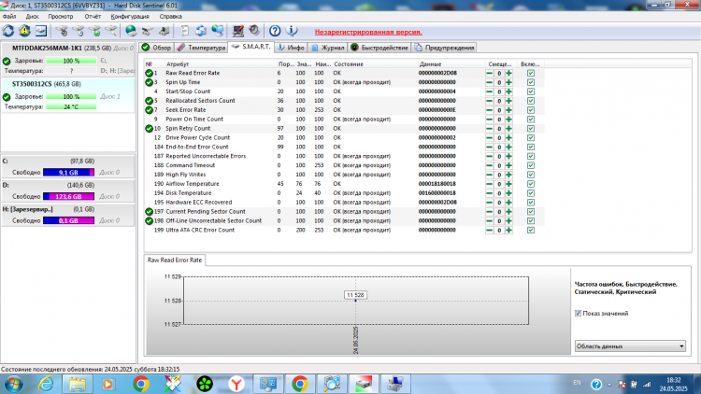
Task: Click the green clover taskbar icon
Action: coord(205,384)
